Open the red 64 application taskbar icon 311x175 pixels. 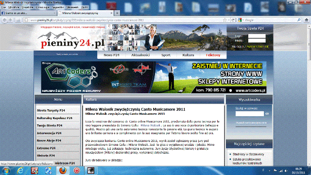point(35,171)
